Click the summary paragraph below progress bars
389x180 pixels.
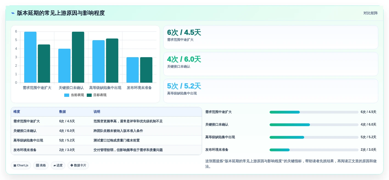pyautogui.click(x=291, y=164)
